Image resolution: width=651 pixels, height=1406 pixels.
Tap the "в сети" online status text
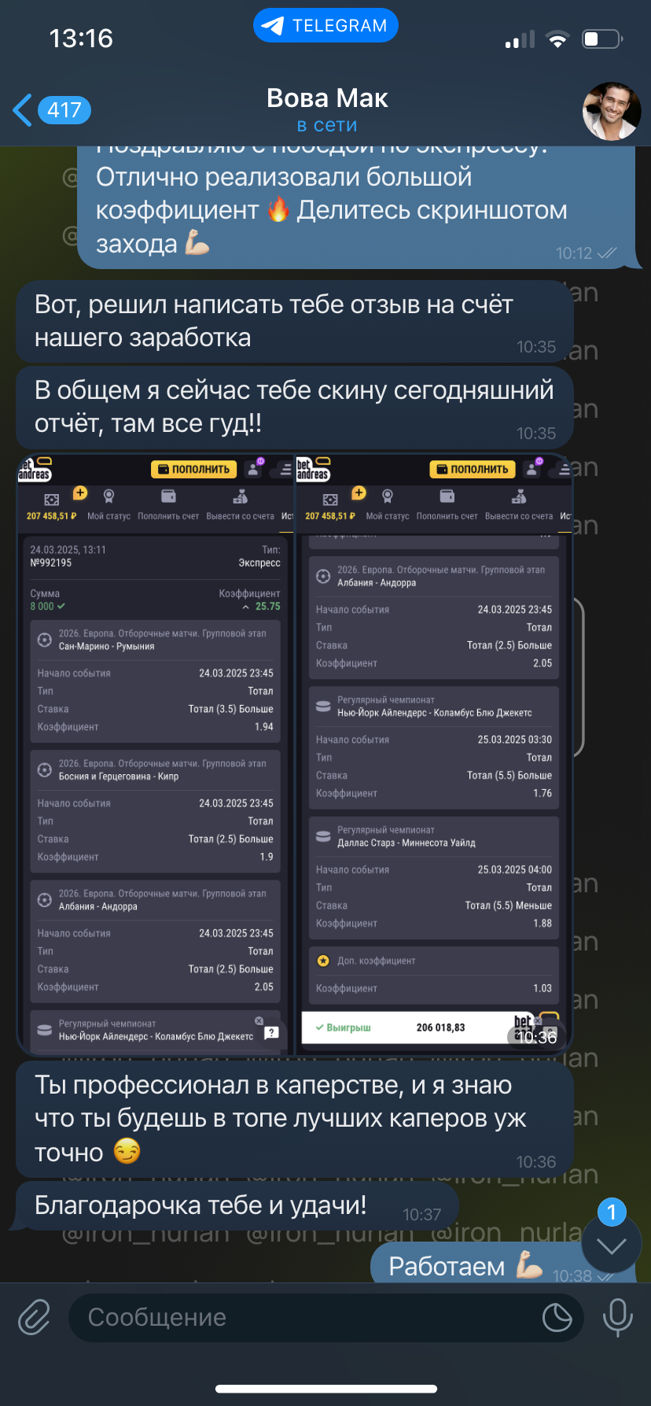click(327, 125)
